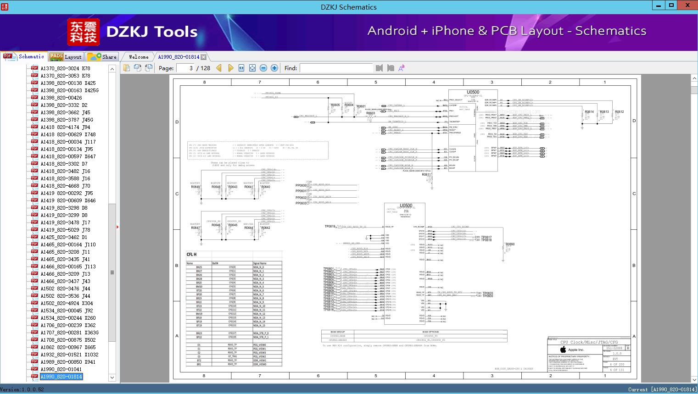Go to the next page arrow
This screenshot has height=394, width=698.
230,68
